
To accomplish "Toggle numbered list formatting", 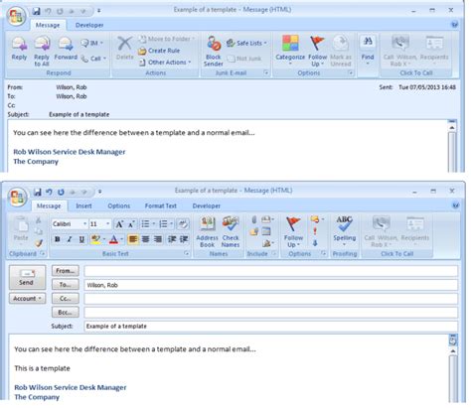I will point(163,224).
